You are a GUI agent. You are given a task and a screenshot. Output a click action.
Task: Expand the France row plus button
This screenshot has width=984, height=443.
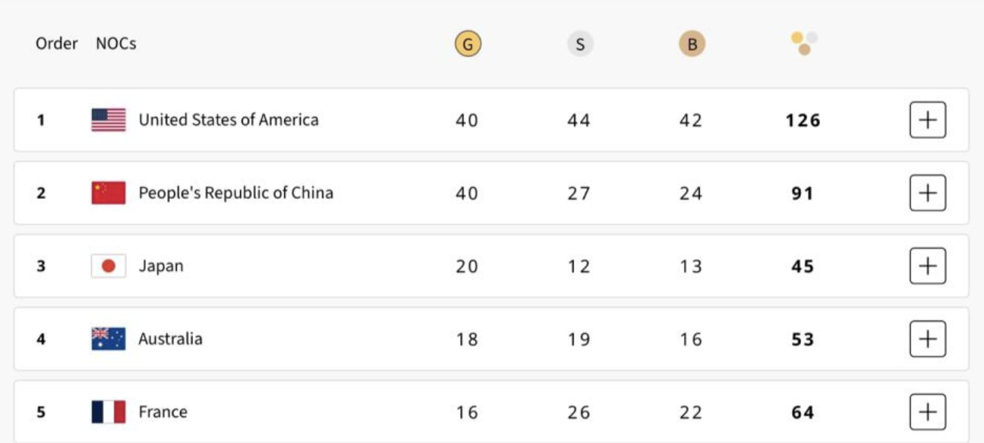[x=928, y=412]
